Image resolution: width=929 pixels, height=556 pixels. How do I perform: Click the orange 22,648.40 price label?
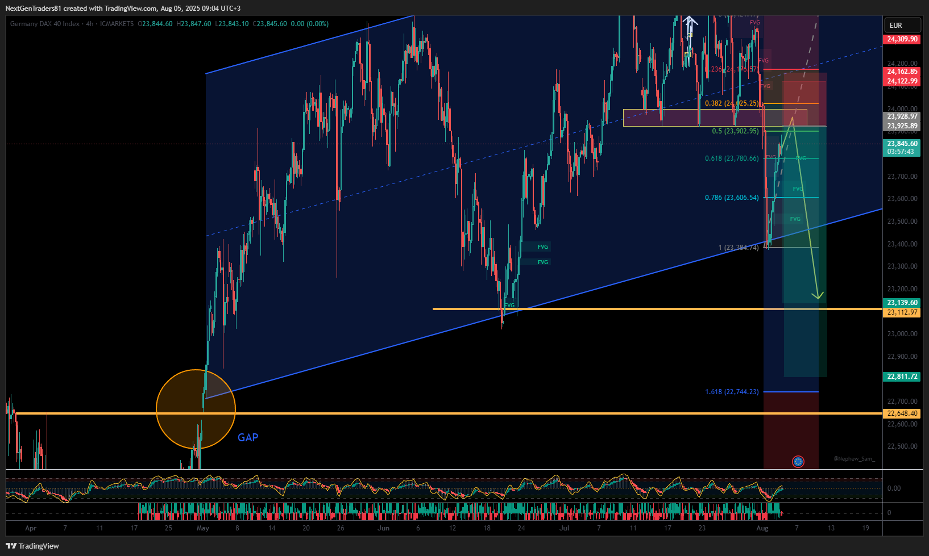(902, 413)
